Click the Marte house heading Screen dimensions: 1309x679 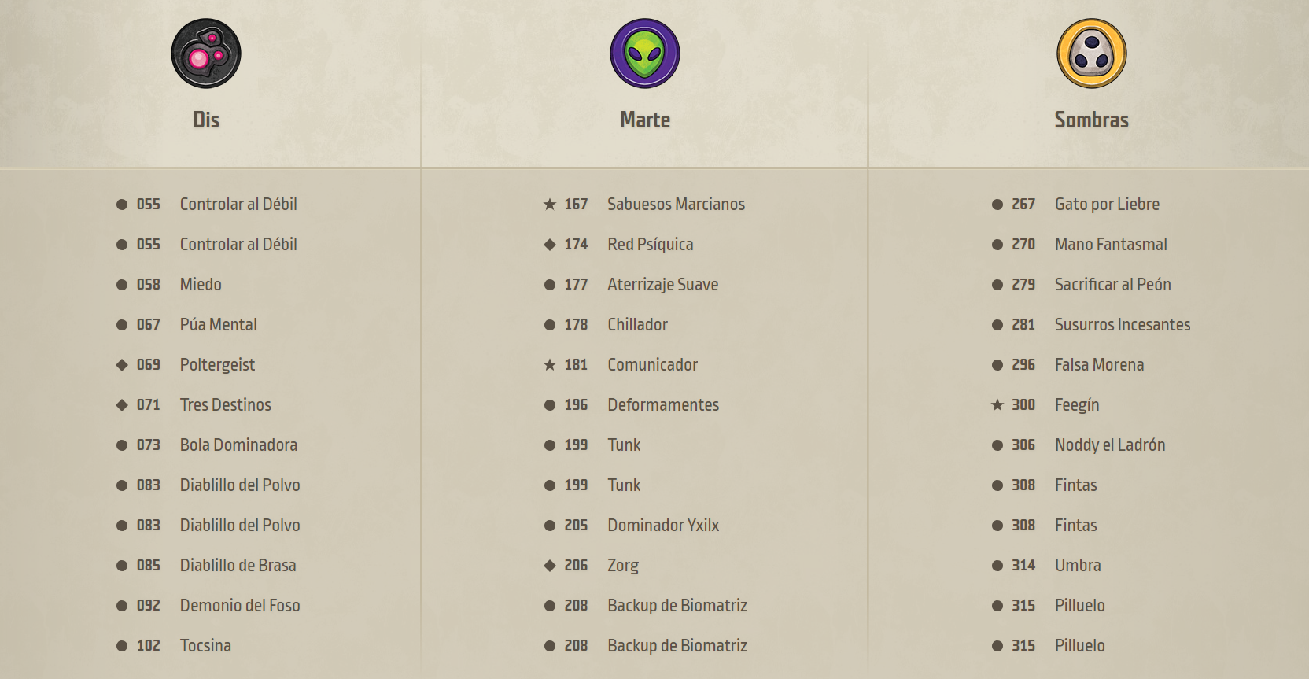[645, 120]
